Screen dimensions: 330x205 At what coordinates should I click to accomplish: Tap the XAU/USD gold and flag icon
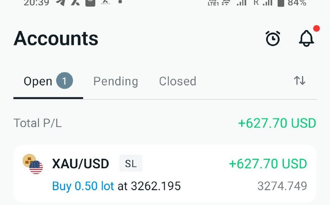click(33, 164)
